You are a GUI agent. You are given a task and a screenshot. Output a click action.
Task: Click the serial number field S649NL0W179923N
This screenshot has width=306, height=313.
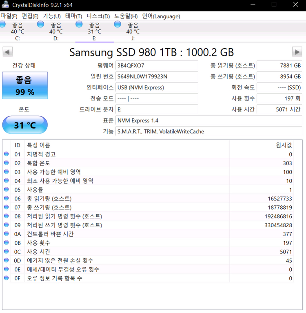click(157, 76)
